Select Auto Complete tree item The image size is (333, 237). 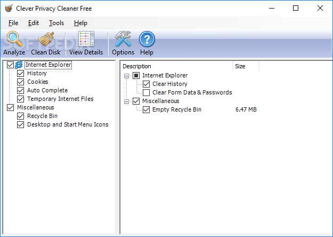point(47,90)
